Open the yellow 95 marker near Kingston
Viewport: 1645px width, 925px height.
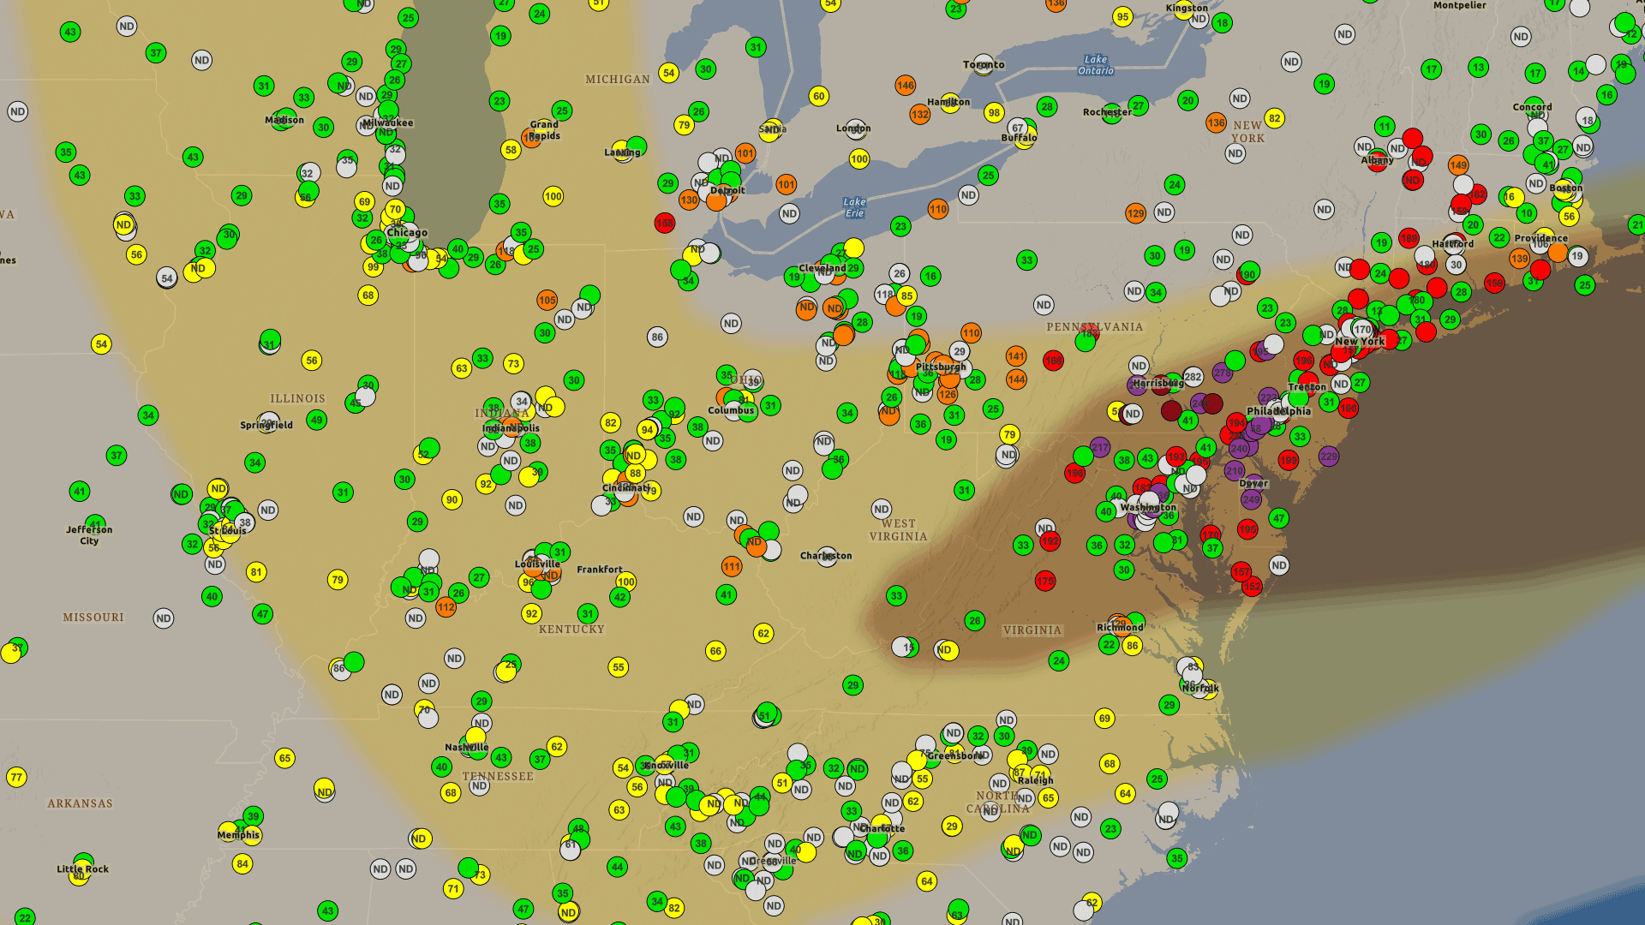pos(1122,17)
